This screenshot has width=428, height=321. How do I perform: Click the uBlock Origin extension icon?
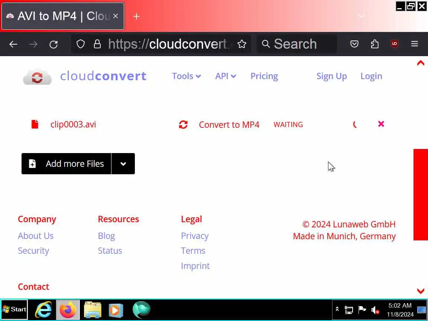(395, 44)
